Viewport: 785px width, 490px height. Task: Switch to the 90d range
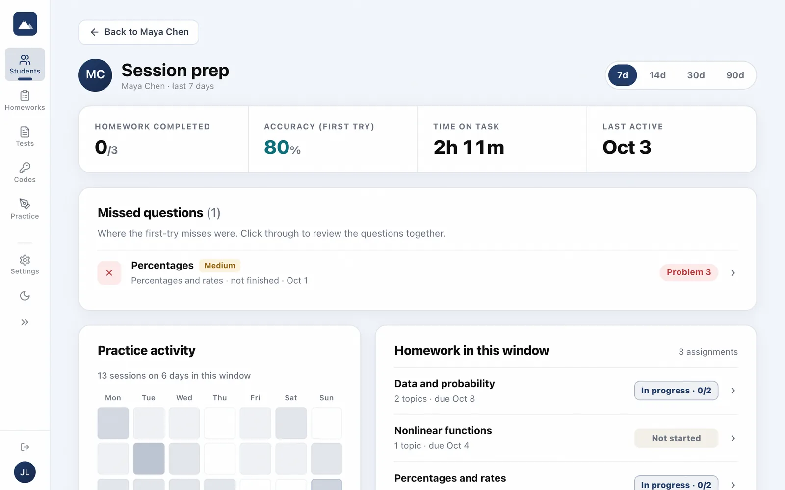[735, 75]
